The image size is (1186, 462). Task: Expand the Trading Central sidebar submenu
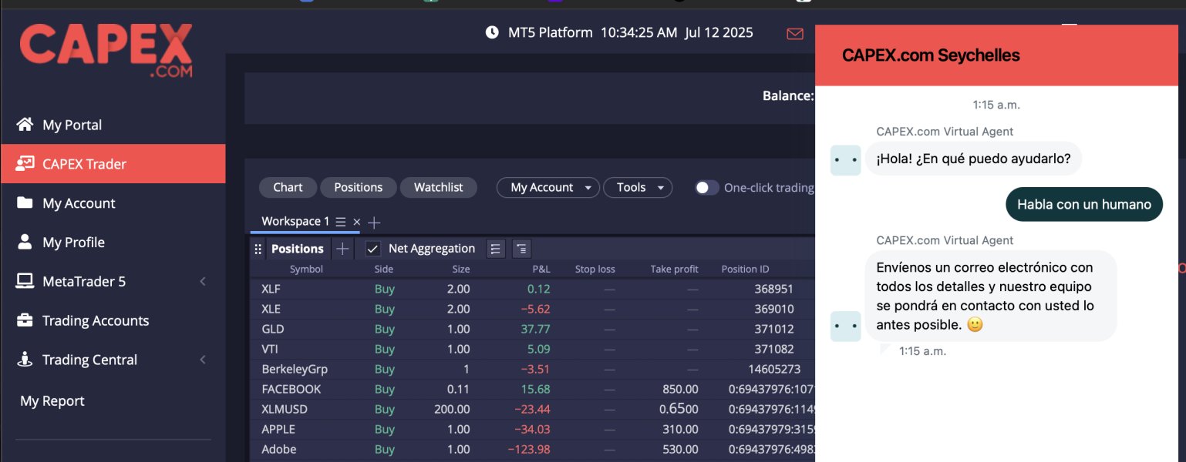pos(203,360)
